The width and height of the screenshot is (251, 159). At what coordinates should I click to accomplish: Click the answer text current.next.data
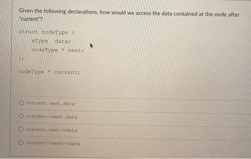pyautogui.click(x=50, y=103)
